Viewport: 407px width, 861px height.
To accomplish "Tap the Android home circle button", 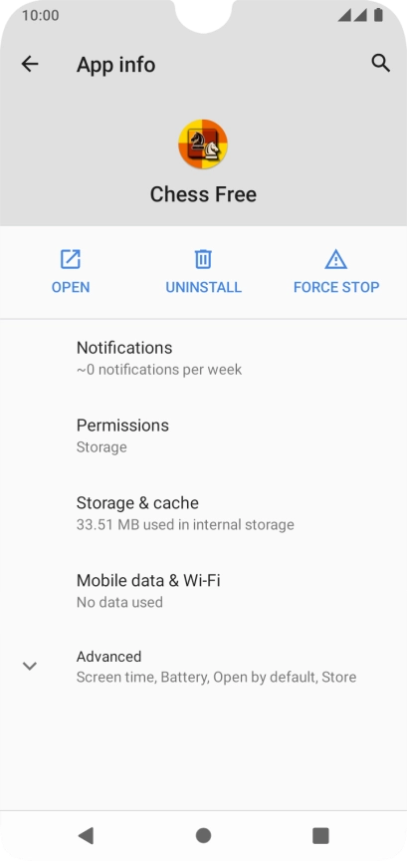I will (203, 836).
